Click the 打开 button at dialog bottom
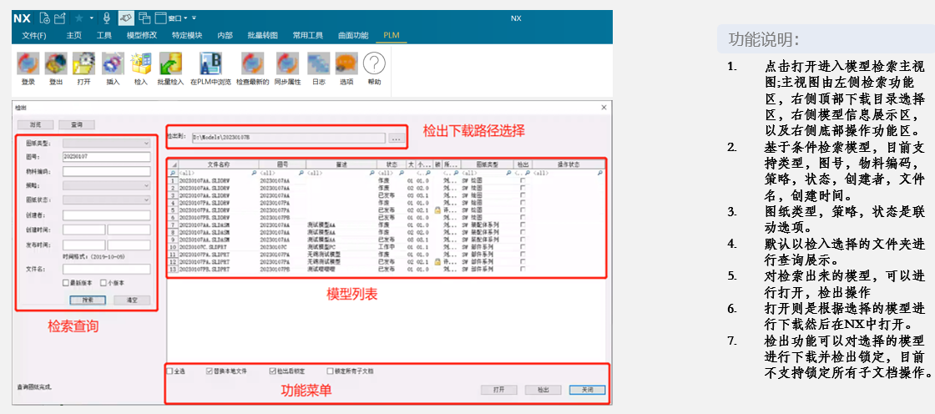Screen dimensions: 935x414 click(499, 390)
